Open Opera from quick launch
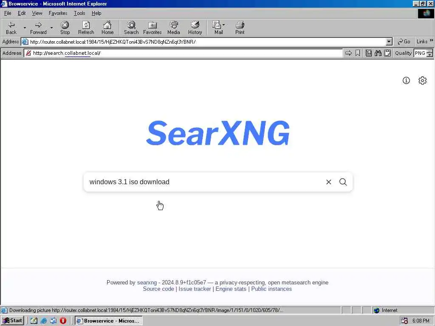Screen dimensions: 435x326 (63, 321)
